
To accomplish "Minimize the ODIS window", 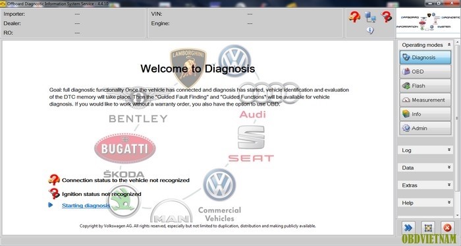I will coord(430,3).
